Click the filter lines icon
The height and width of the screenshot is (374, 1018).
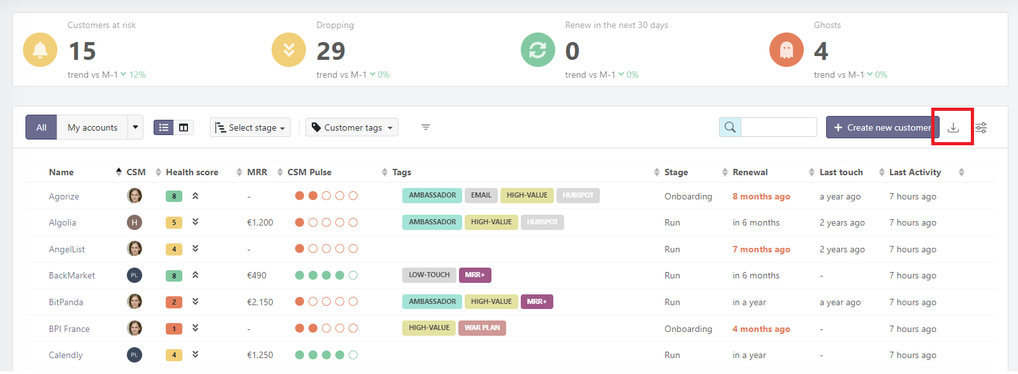pos(426,127)
